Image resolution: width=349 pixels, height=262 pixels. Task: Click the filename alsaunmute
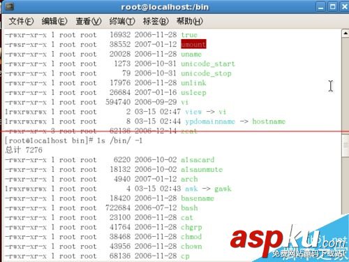[x=202, y=169]
